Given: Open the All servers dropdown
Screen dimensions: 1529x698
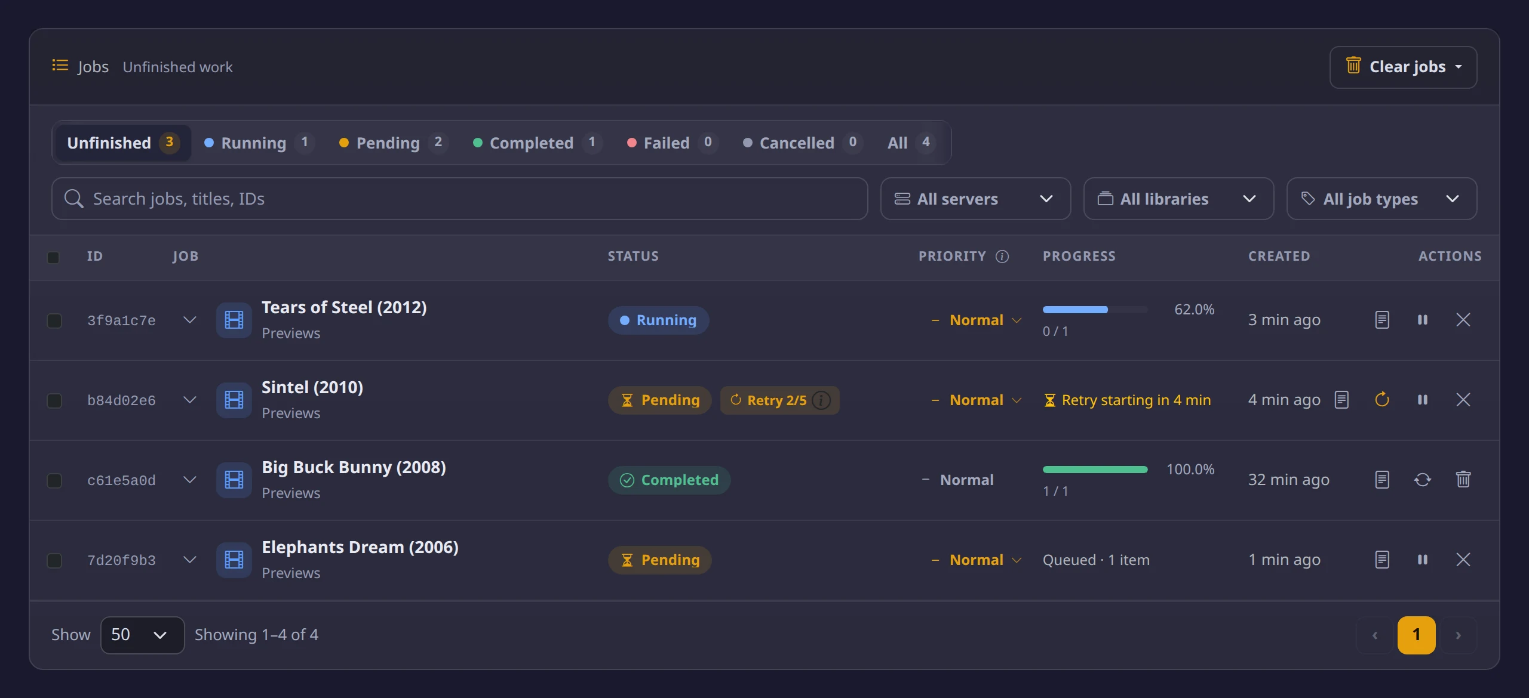Looking at the screenshot, I should 975,199.
